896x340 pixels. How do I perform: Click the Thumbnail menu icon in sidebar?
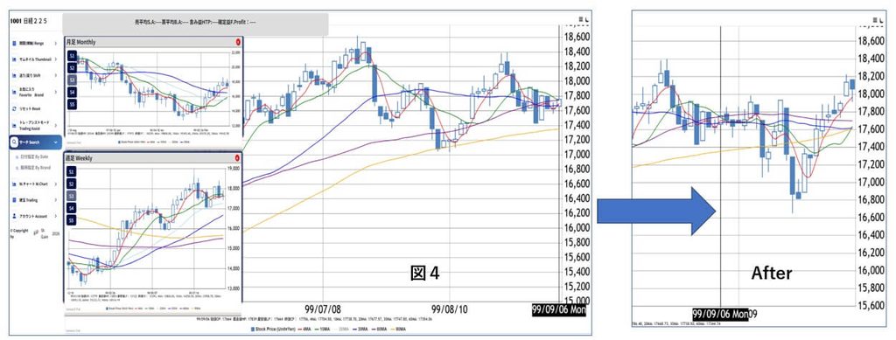point(14,59)
